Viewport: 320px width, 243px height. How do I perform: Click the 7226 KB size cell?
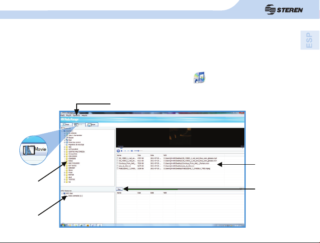pos(141,163)
